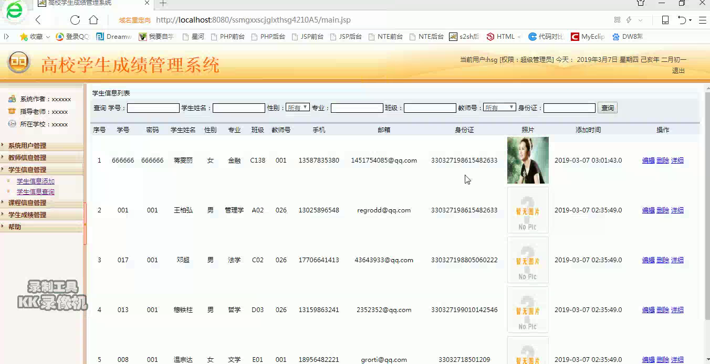Screen dimensions: 710x364
Task: Open the 教师号 filter dropdown
Action: (x=499, y=107)
